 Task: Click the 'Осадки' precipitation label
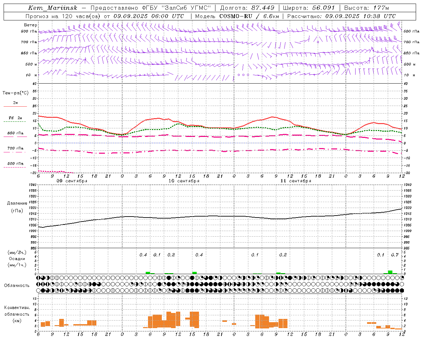tap(17, 259)
